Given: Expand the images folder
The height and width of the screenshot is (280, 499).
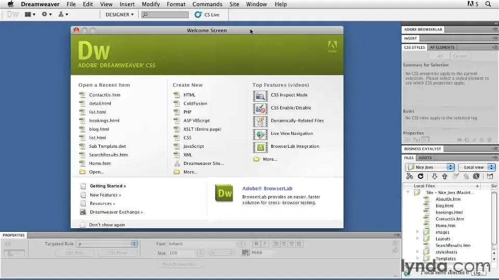Looking at the screenshot, I should 417,232.
